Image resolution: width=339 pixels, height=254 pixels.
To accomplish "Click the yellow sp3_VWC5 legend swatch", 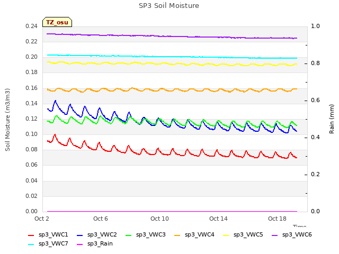I will pyautogui.click(x=226, y=235).
